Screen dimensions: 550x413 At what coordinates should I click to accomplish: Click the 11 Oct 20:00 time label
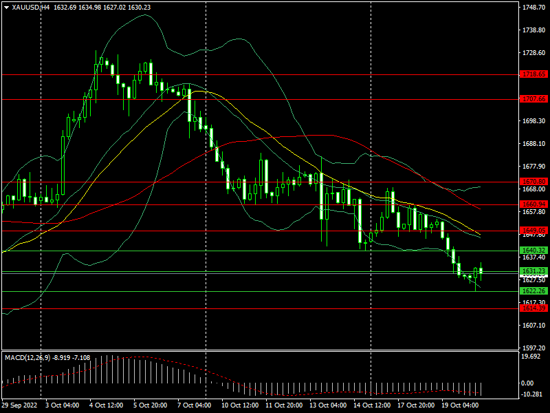click(x=284, y=405)
